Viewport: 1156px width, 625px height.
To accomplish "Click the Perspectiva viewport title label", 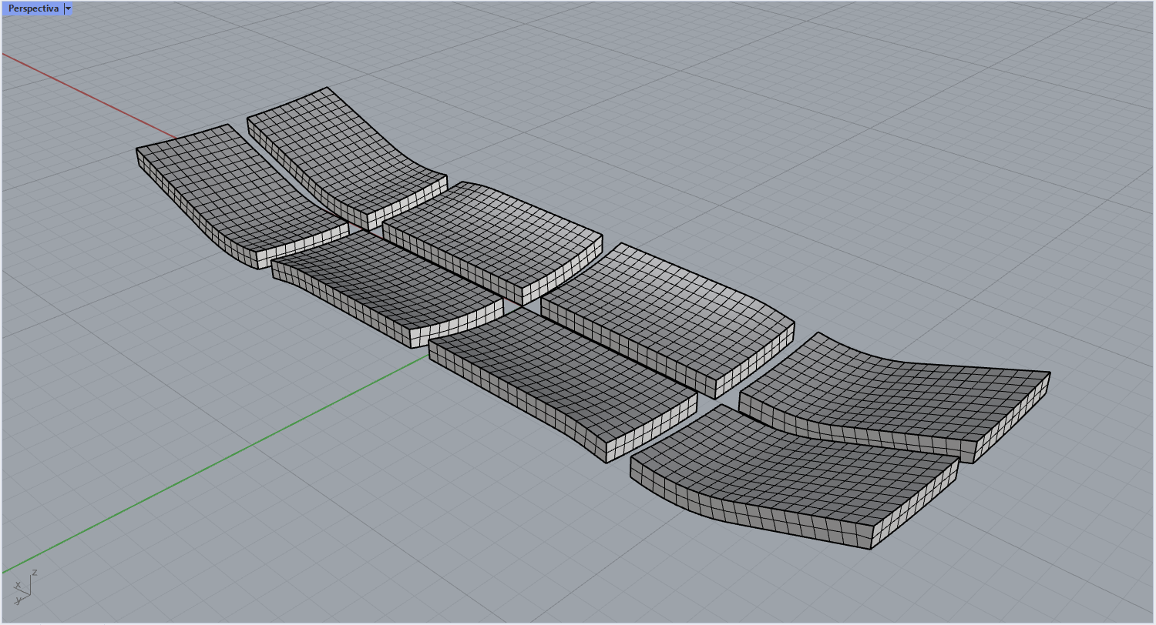I will 33,8.
